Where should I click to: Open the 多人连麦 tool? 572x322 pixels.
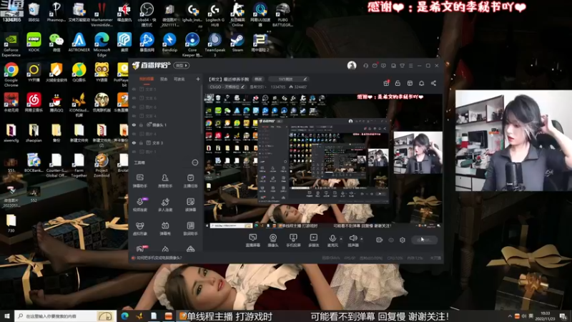[x=165, y=205]
